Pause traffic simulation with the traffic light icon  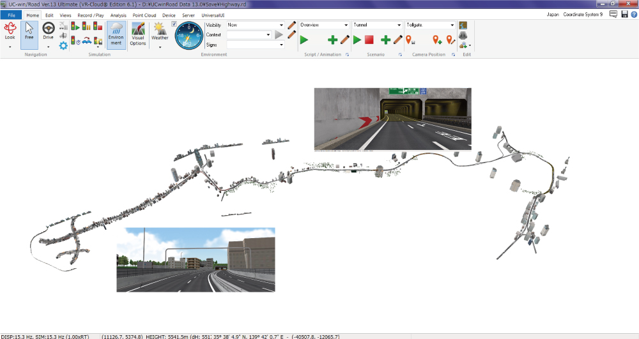pos(86,26)
